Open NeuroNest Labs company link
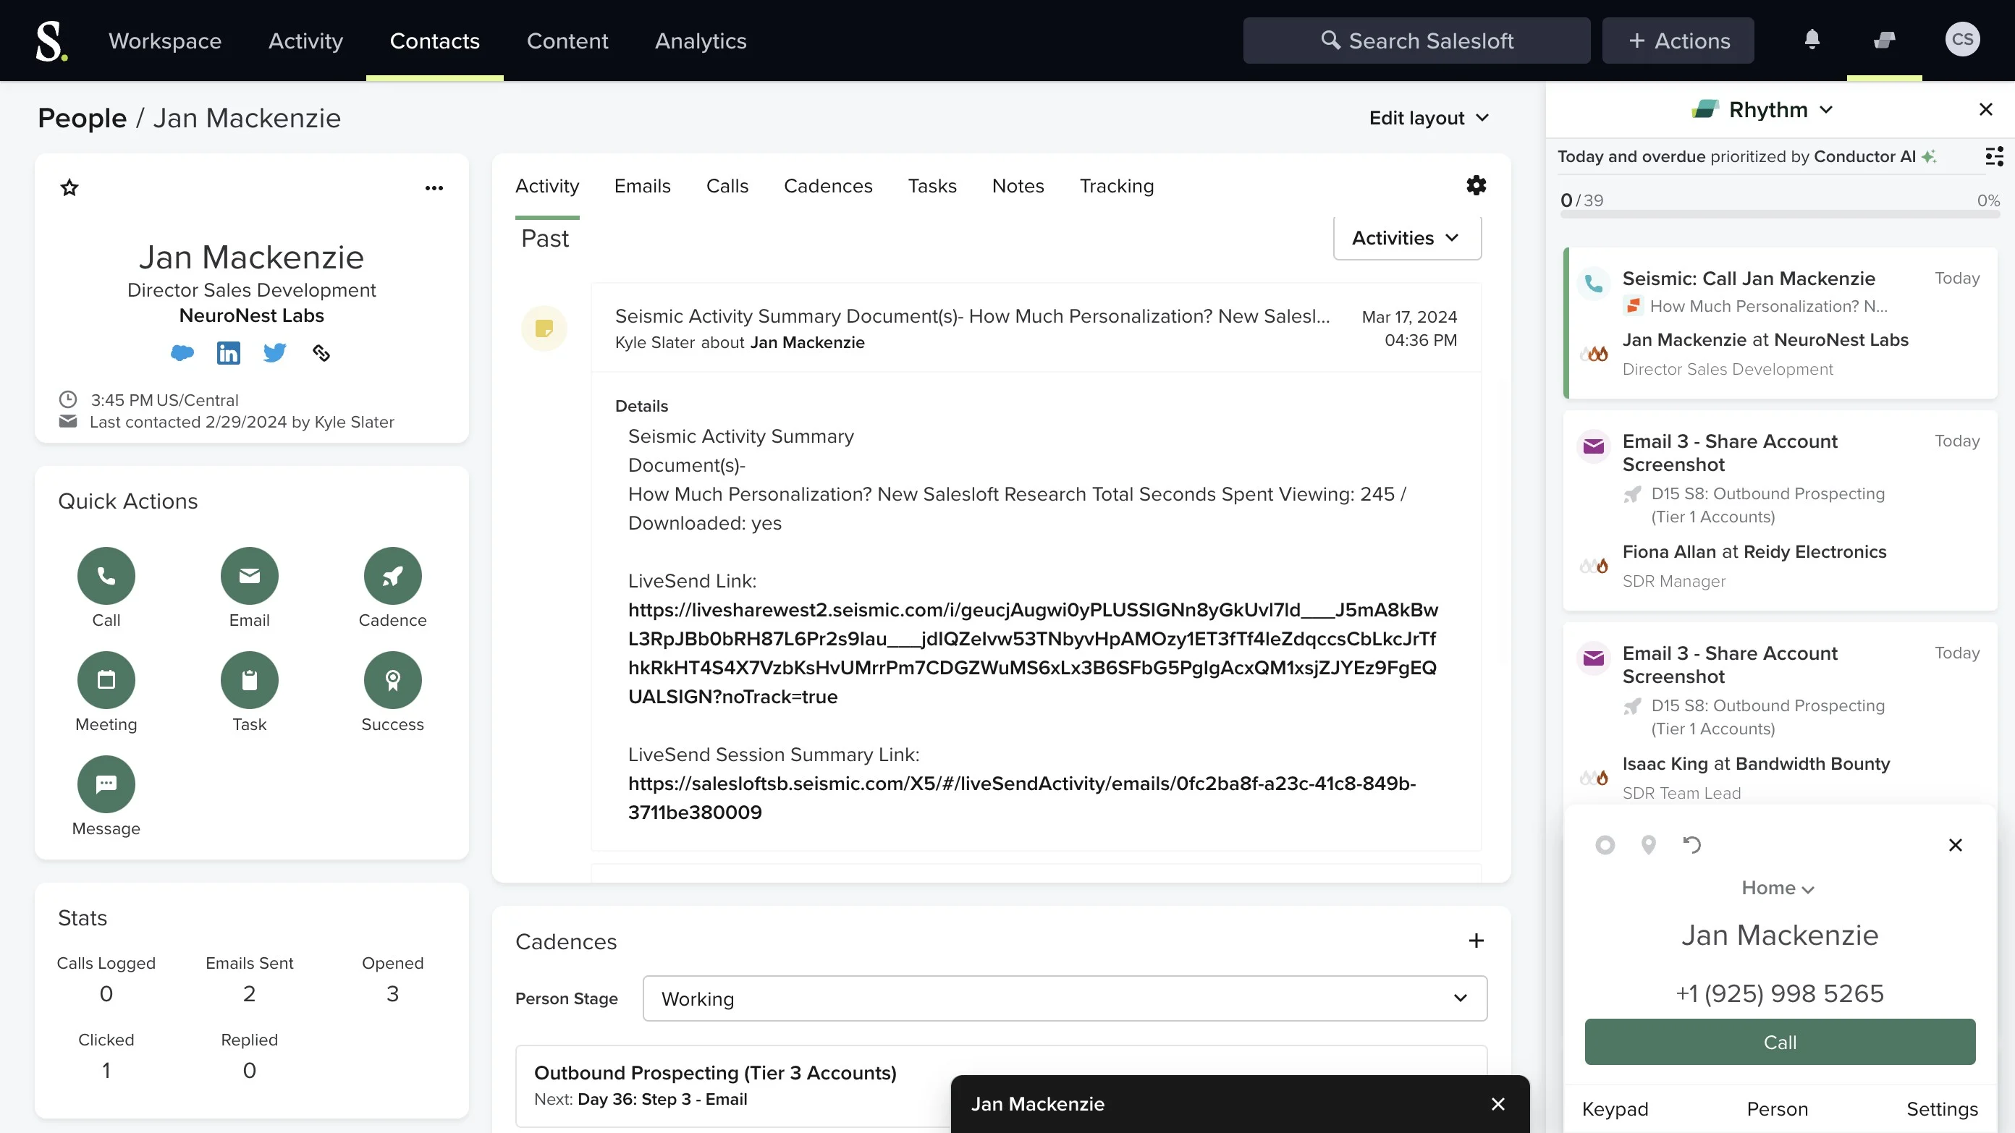The height and width of the screenshot is (1133, 2015). [252, 315]
